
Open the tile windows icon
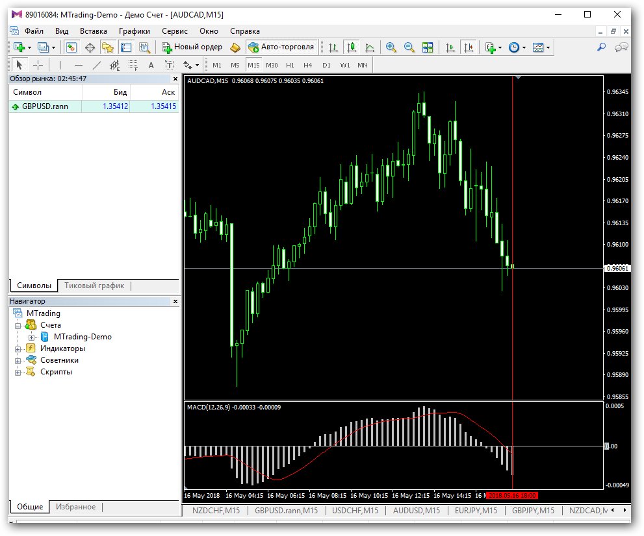[428, 47]
